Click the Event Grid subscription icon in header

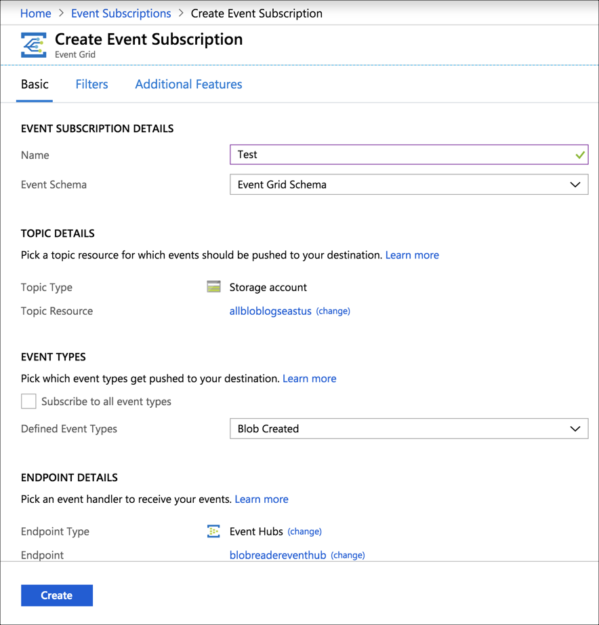click(33, 45)
